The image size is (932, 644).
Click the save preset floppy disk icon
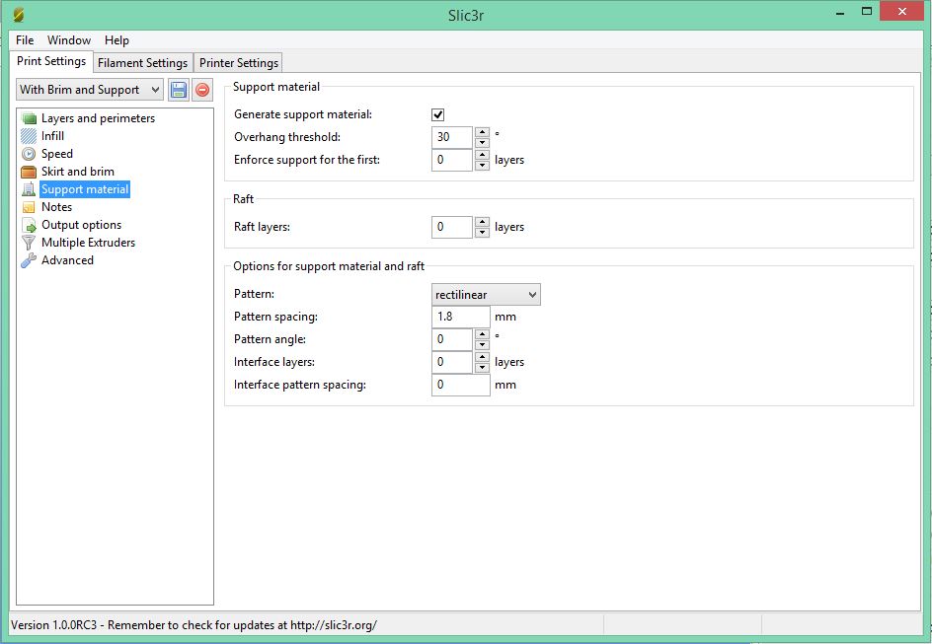pos(179,90)
